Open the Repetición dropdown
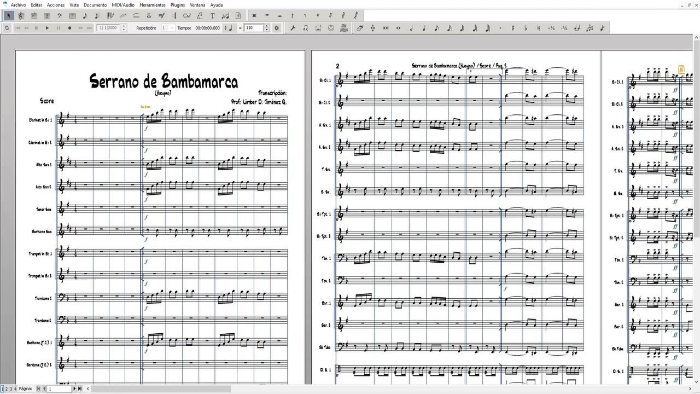 point(168,28)
